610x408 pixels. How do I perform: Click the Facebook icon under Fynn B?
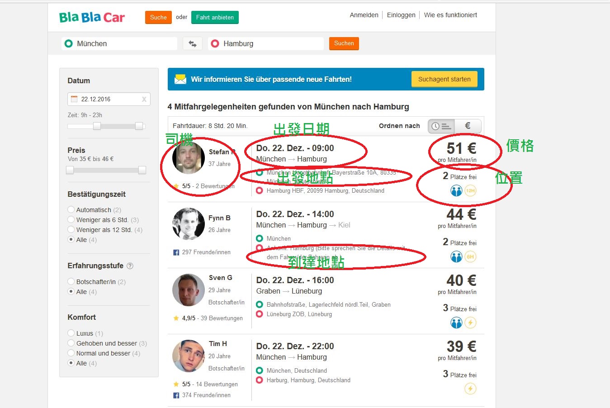pyautogui.click(x=176, y=252)
